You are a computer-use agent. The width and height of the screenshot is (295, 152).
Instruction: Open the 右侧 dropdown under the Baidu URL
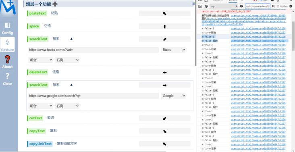pos(67,60)
